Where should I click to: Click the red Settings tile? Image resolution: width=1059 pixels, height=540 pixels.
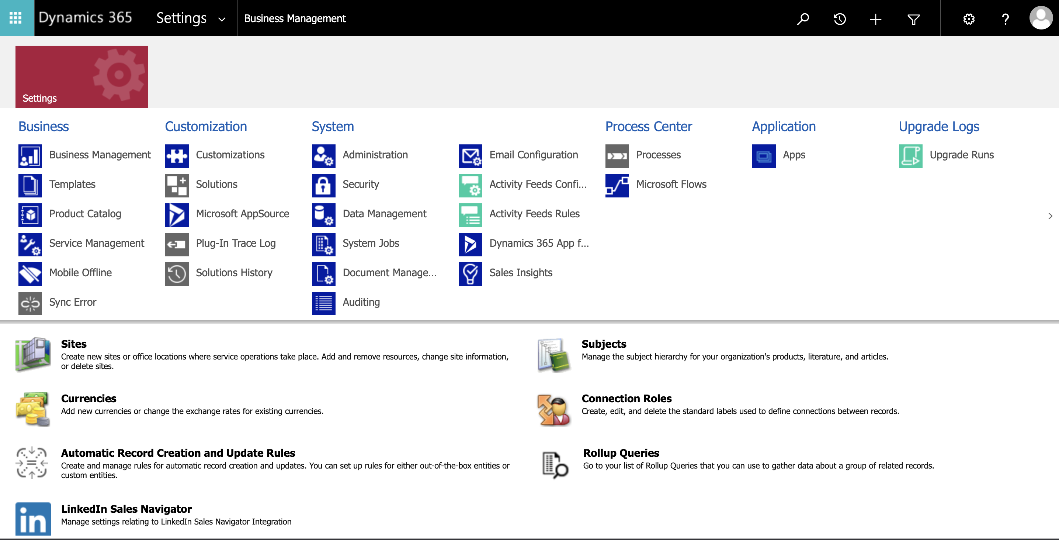tap(82, 77)
